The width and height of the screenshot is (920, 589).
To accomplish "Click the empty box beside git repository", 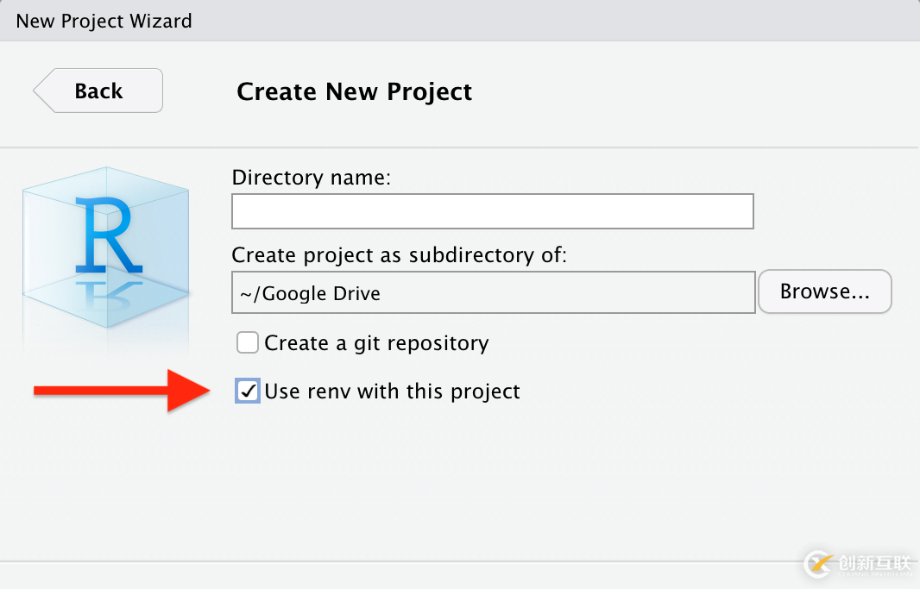I will click(x=248, y=343).
